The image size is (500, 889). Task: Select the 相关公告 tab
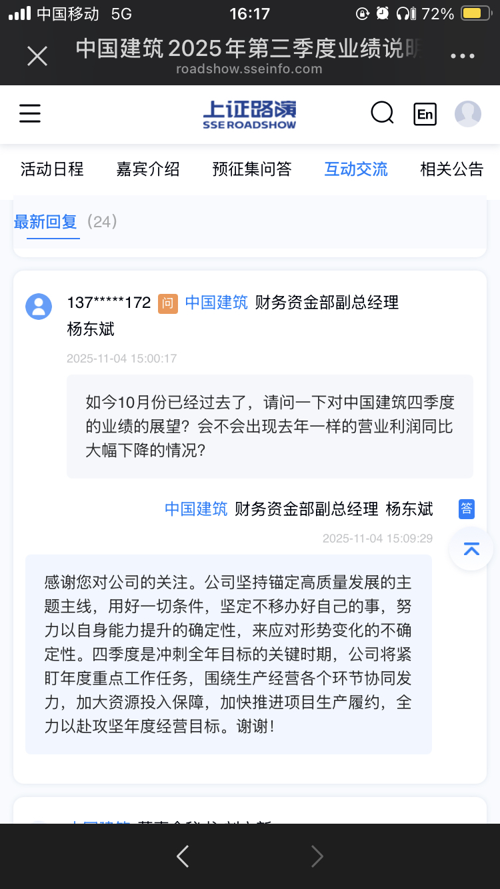(452, 169)
